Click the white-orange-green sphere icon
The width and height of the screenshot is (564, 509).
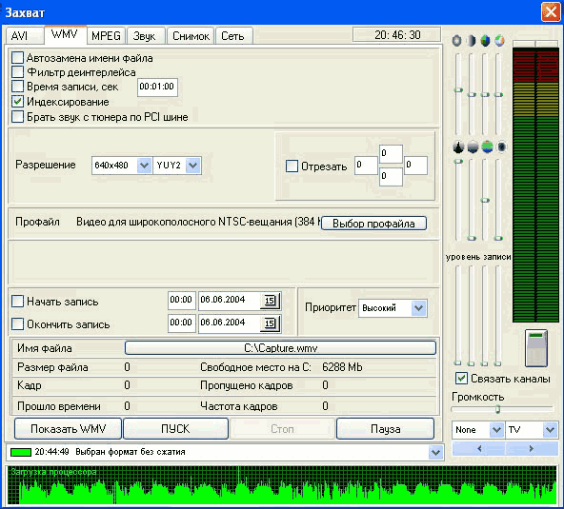coord(499,41)
